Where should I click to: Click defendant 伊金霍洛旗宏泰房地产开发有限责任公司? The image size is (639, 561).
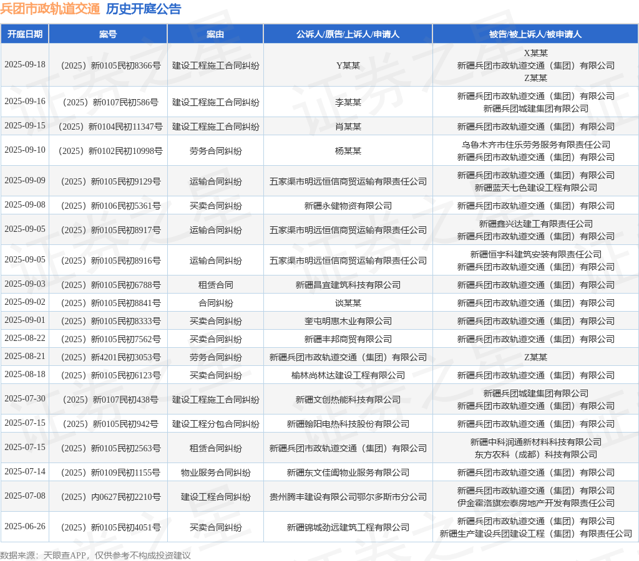[x=535, y=503]
